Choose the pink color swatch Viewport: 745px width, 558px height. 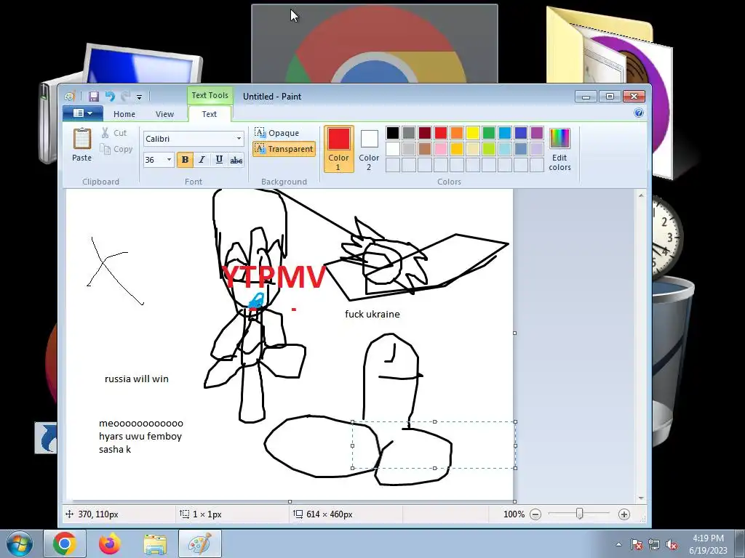pos(440,149)
